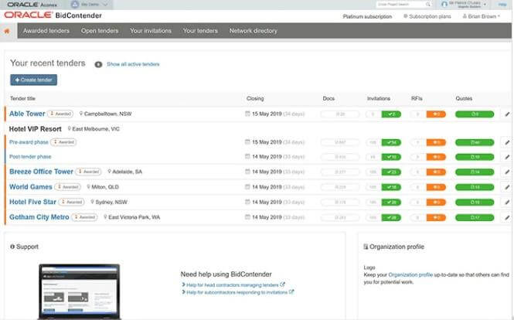Open green quotes badge for Able Tower
Viewport: 514px width, 320px height.
475,114
